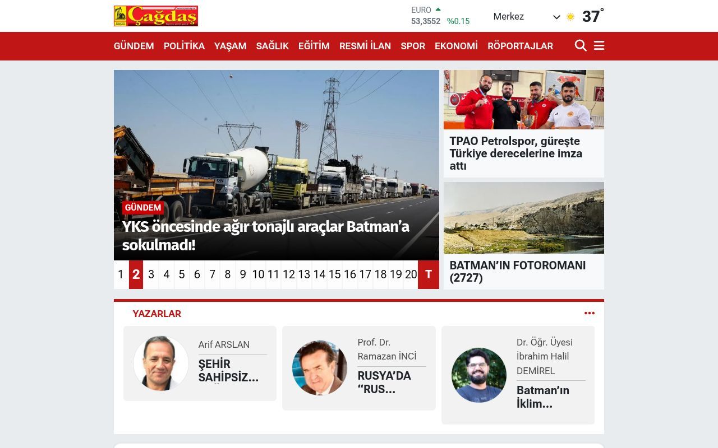Click TPAO Petrolspor wrestlers photo

coord(524,100)
